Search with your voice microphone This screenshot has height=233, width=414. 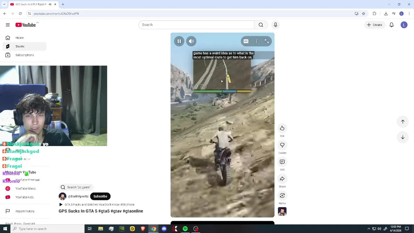coord(276,25)
